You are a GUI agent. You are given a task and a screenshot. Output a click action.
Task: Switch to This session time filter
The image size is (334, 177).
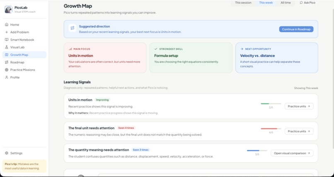[243, 3]
